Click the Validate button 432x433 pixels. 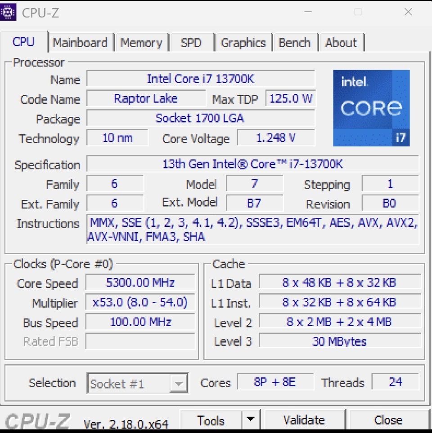coord(304,420)
